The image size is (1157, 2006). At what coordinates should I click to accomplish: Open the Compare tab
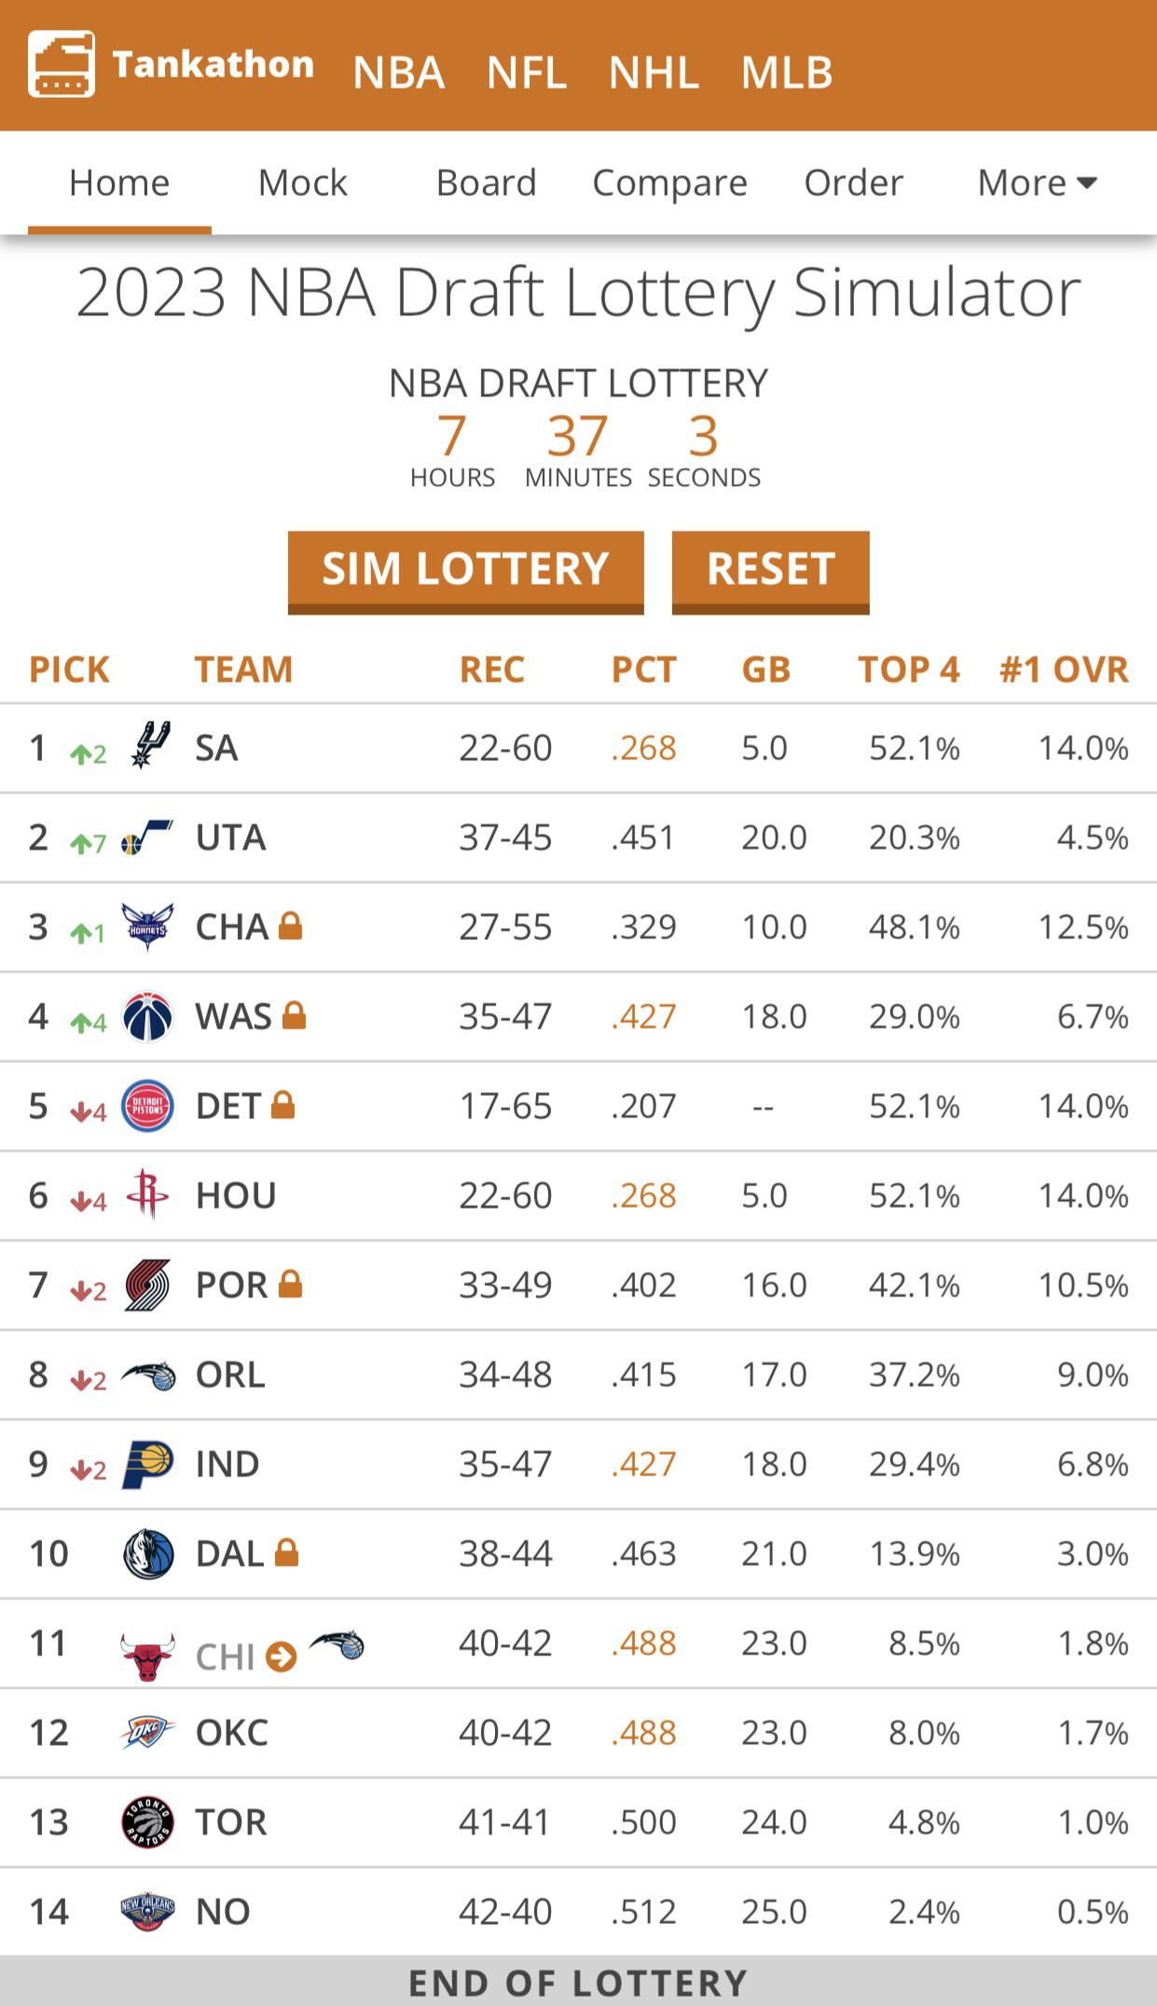pyautogui.click(x=669, y=183)
